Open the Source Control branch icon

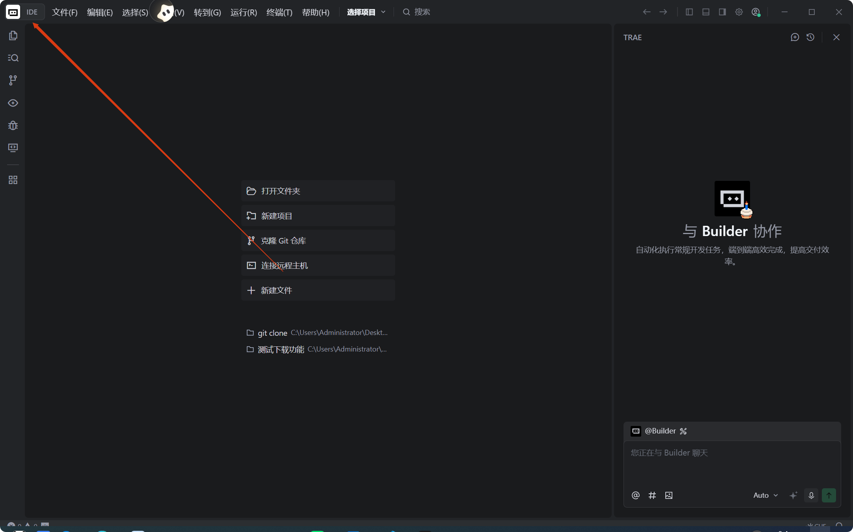pos(13,80)
